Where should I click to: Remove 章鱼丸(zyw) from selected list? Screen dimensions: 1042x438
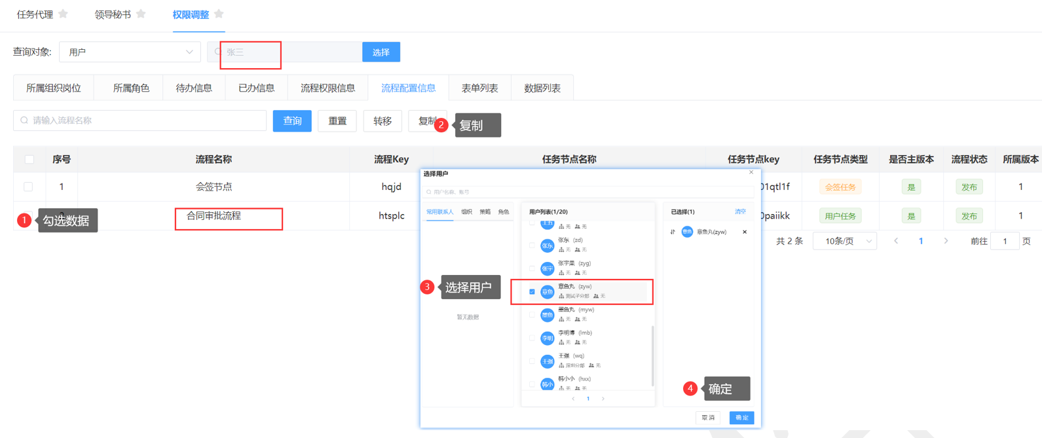(745, 232)
